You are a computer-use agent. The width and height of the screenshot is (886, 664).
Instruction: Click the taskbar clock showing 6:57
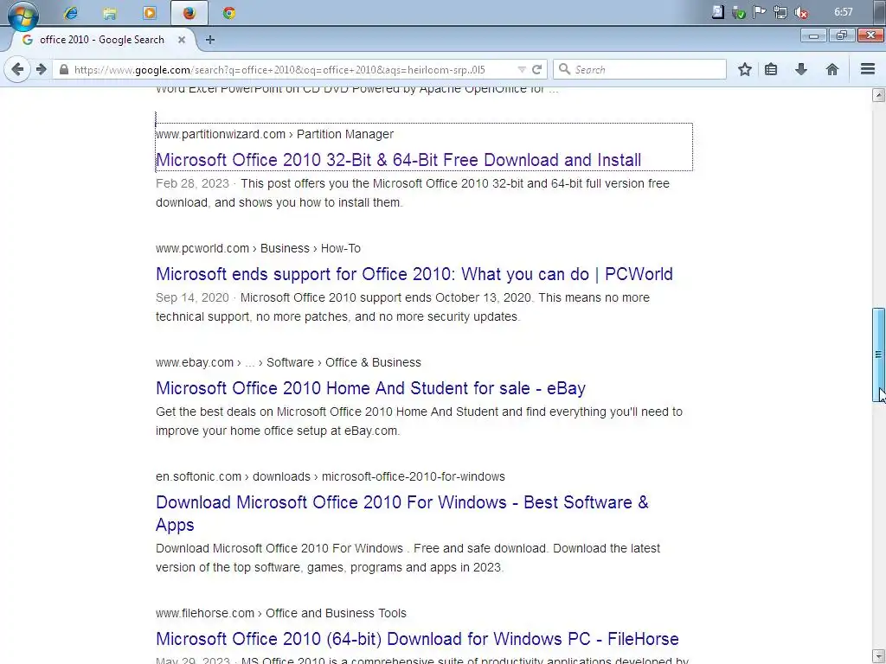[x=843, y=12]
